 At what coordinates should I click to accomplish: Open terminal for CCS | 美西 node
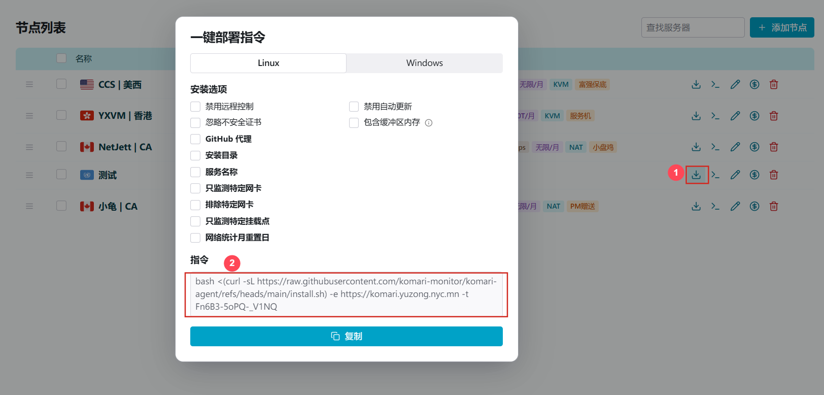click(x=715, y=84)
